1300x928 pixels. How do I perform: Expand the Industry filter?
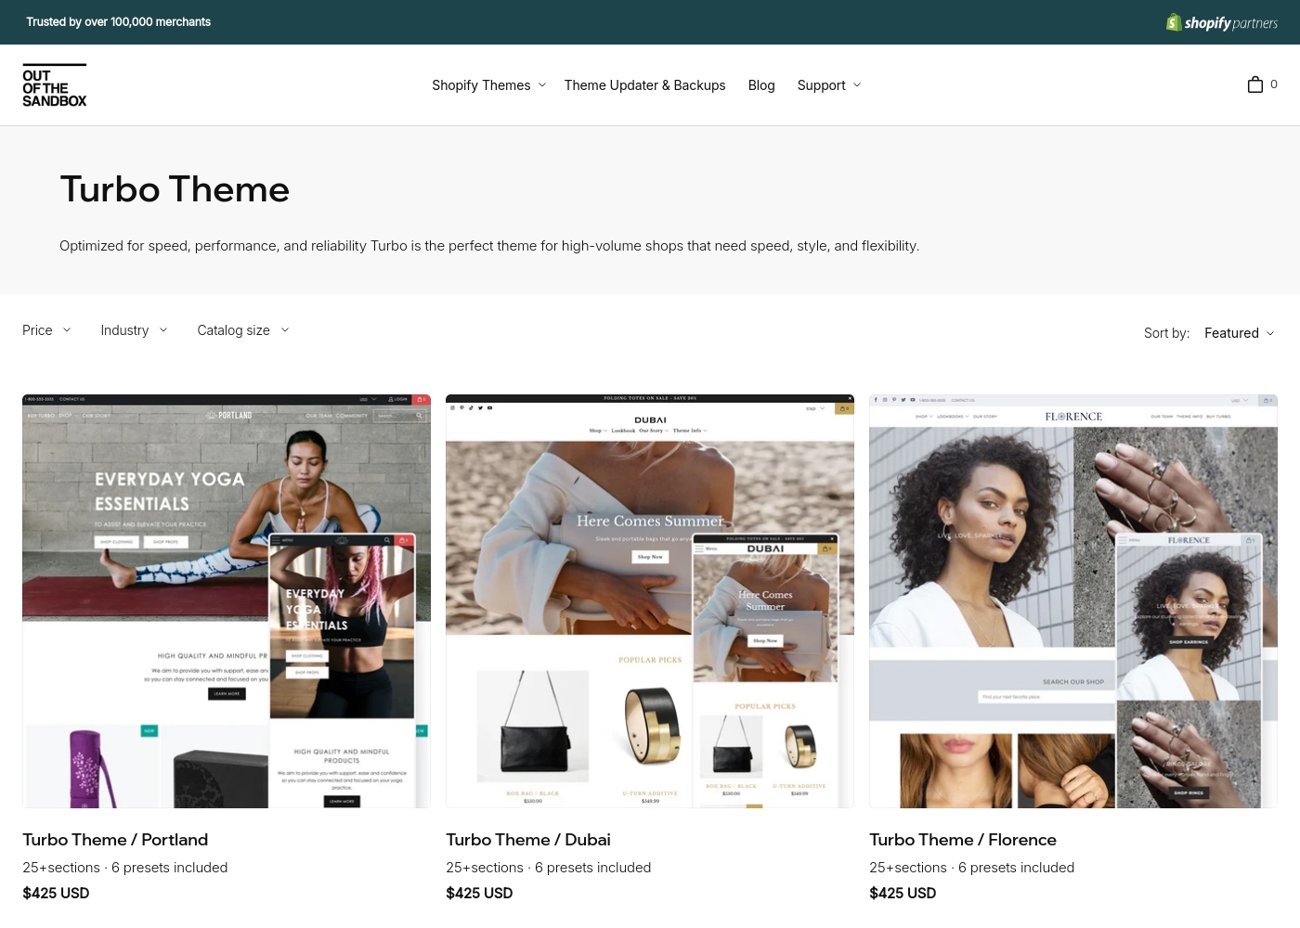coord(133,329)
